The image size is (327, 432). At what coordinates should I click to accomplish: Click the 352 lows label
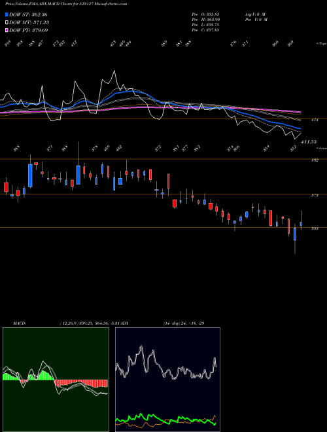(x=294, y=148)
